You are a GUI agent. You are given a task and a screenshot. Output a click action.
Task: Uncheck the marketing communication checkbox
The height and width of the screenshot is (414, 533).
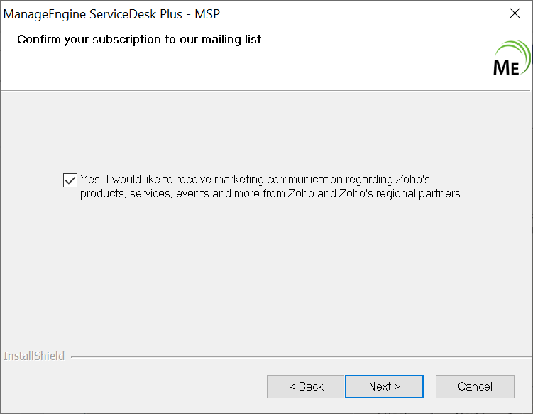pyautogui.click(x=70, y=180)
